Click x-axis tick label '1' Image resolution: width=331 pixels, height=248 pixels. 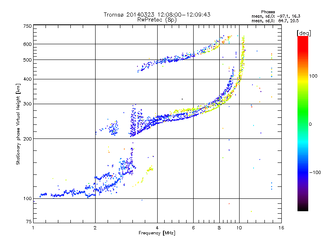click(x=33, y=228)
